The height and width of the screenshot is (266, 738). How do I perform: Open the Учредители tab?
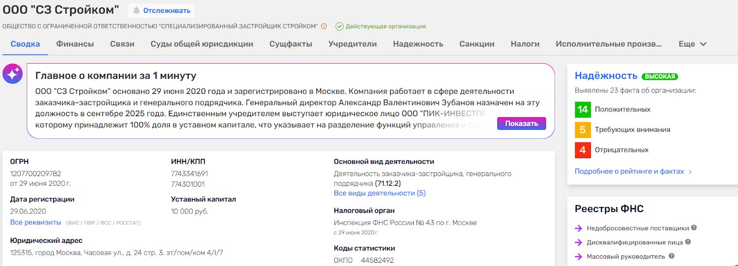tap(352, 44)
